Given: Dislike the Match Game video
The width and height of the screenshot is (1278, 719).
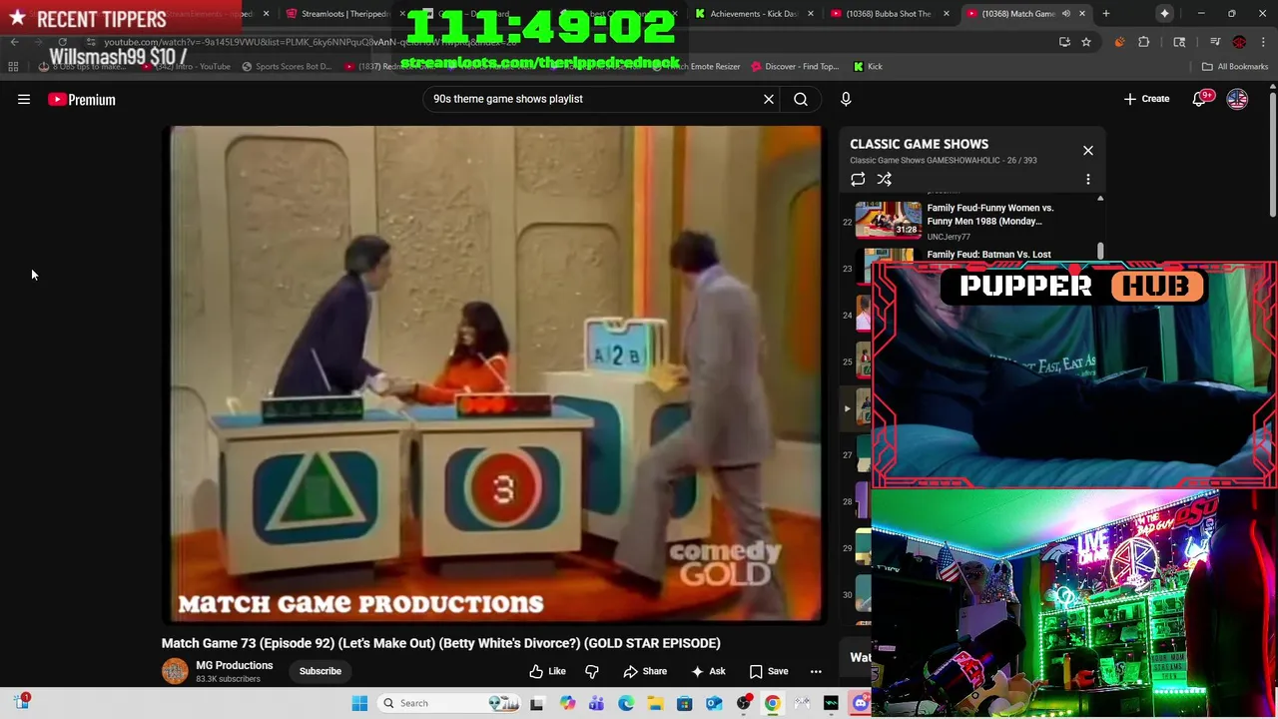Looking at the screenshot, I should pyautogui.click(x=592, y=671).
